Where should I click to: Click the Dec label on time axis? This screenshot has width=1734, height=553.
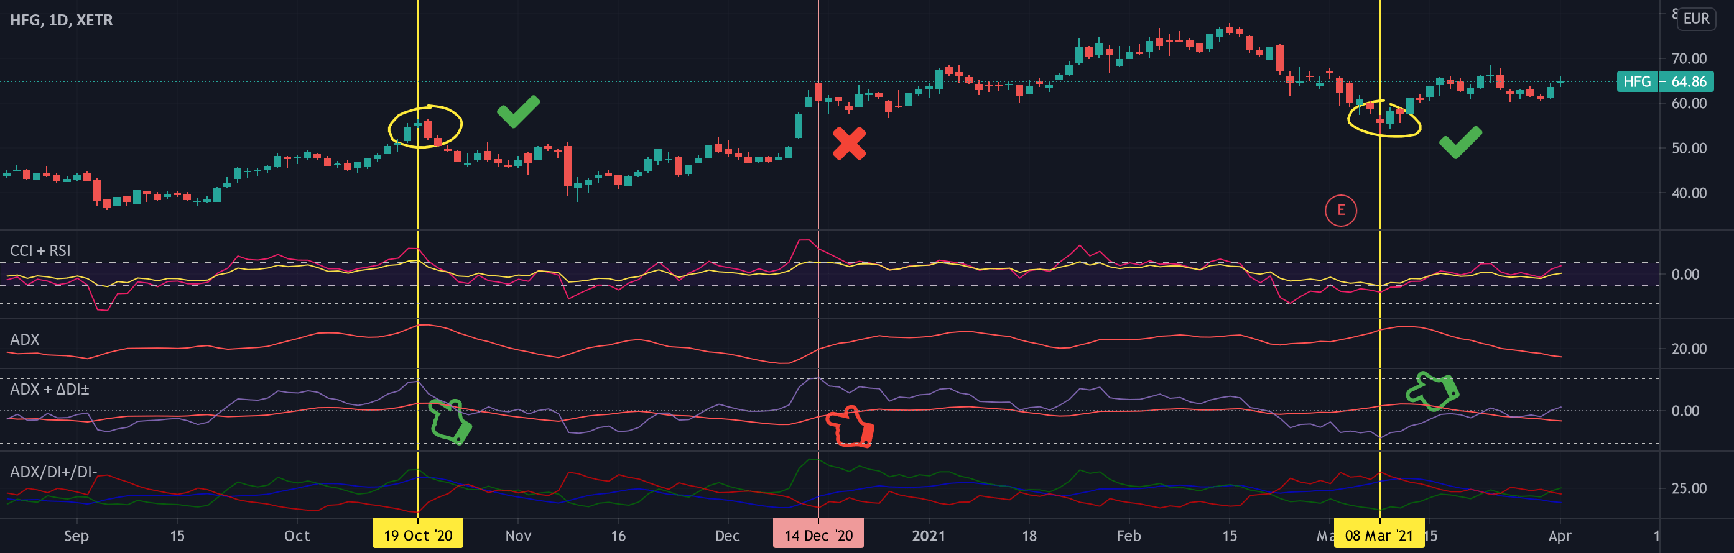[727, 536]
